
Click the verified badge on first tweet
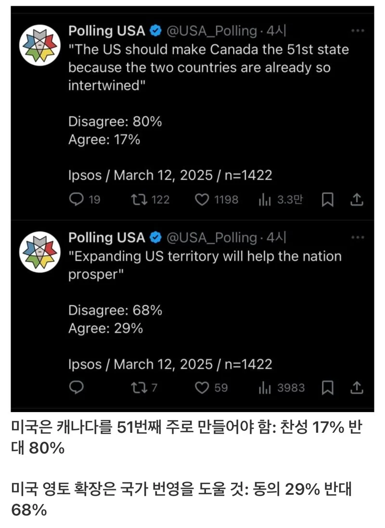tap(155, 31)
